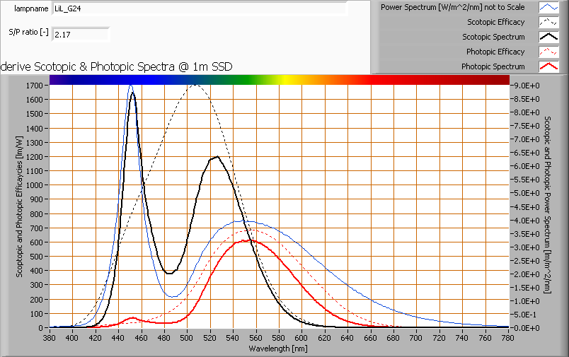Click the 780 maximum value on the wavelength axis
This screenshot has width=569, height=357.
point(508,339)
